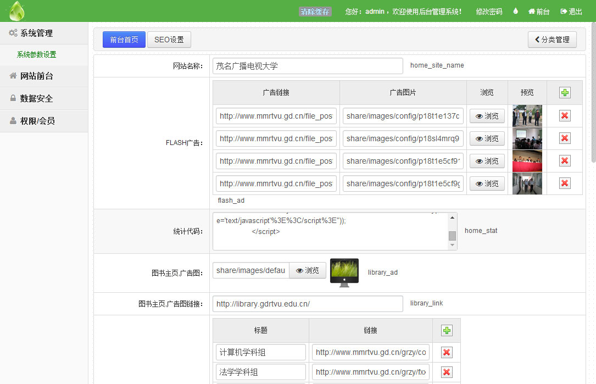This screenshot has height=384, width=596.
Task: Delete the fourth FLASH ad row
Action: (565, 183)
